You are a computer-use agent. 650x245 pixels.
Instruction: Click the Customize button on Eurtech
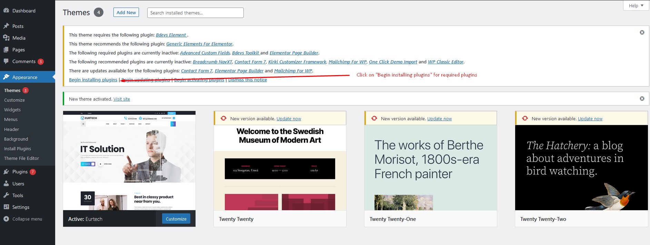pos(176,219)
